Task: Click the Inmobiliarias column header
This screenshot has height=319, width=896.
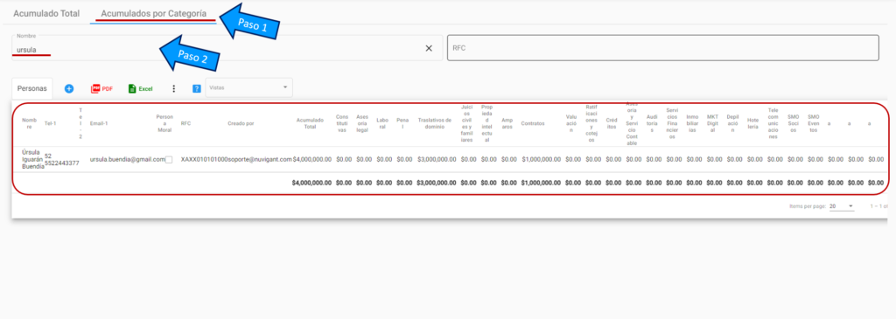Action: pos(692,122)
